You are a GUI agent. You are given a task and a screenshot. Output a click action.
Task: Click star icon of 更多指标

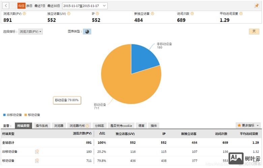pyautogui.click(x=239, y=125)
